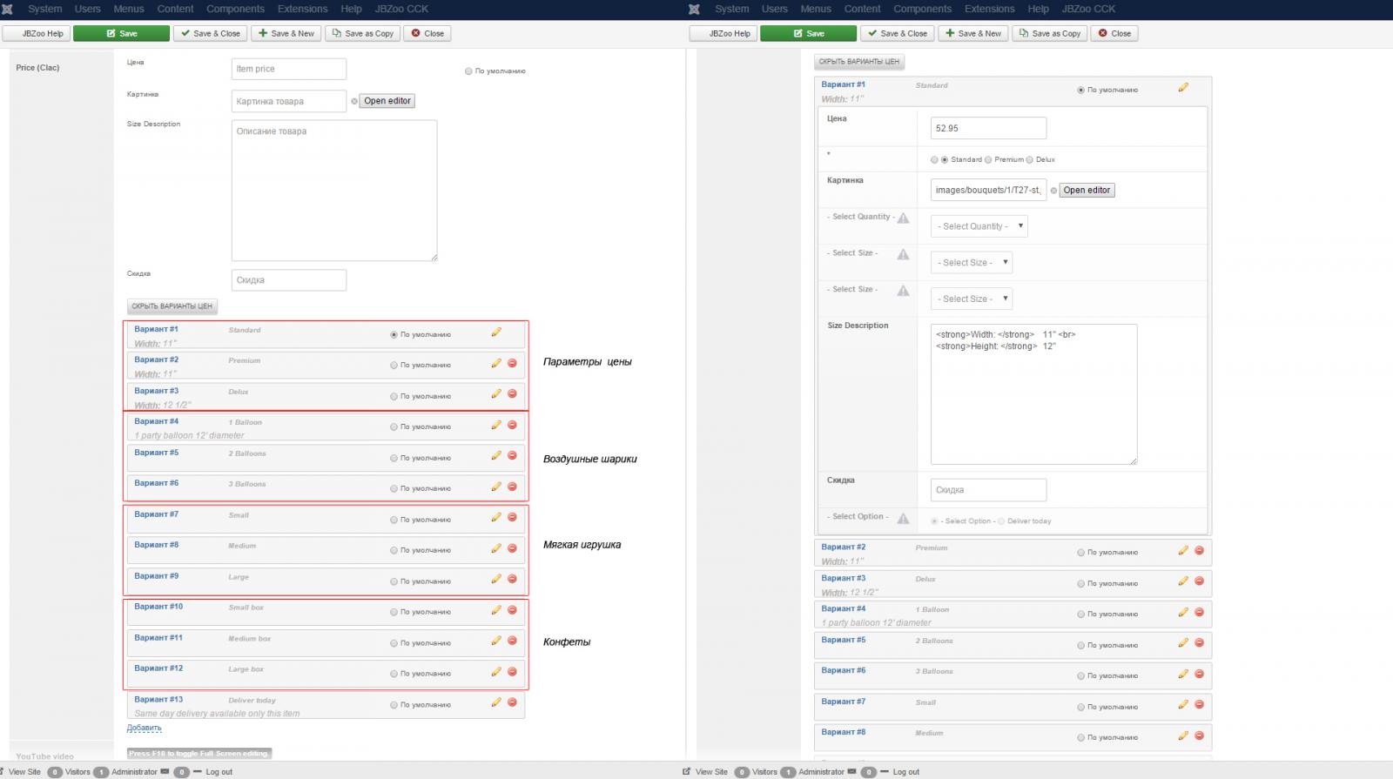Screen dimensions: 1393x779
Task: Click the pencil edit icon for Вариант #13
Action: pos(495,702)
